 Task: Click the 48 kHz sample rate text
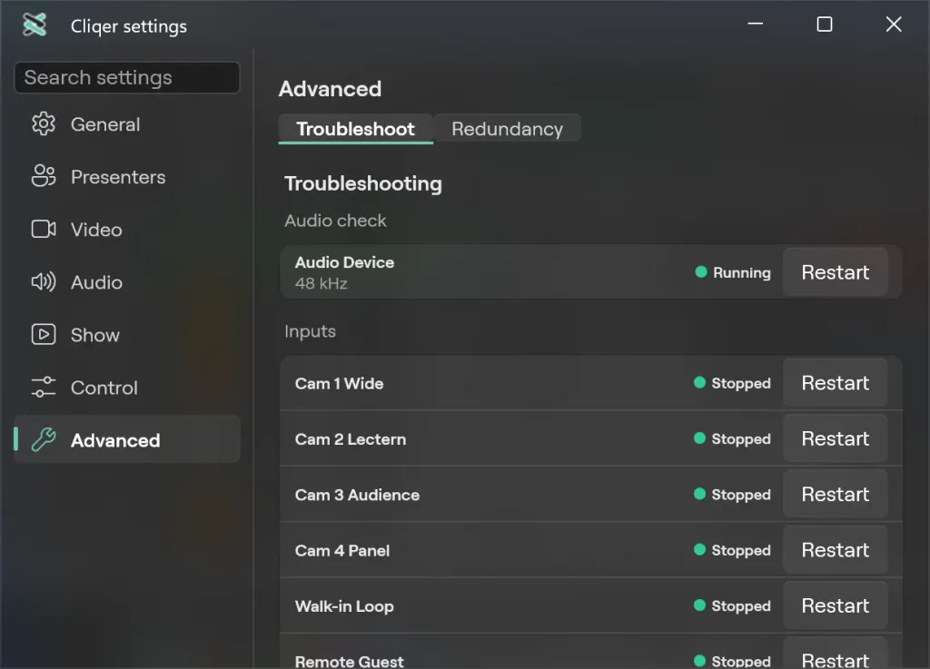coord(321,284)
